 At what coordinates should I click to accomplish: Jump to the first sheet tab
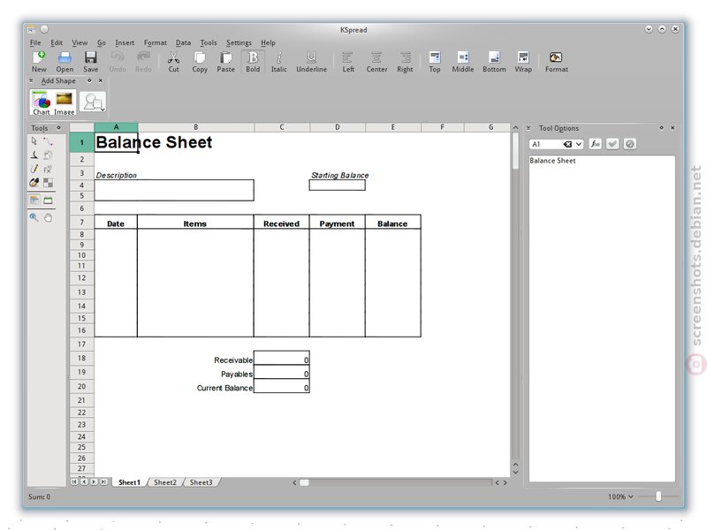(74, 481)
